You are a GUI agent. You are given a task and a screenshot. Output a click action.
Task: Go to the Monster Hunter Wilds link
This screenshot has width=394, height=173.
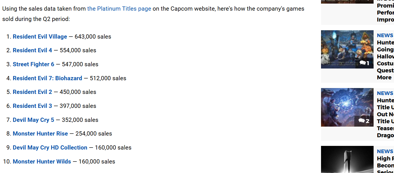tap(42, 162)
